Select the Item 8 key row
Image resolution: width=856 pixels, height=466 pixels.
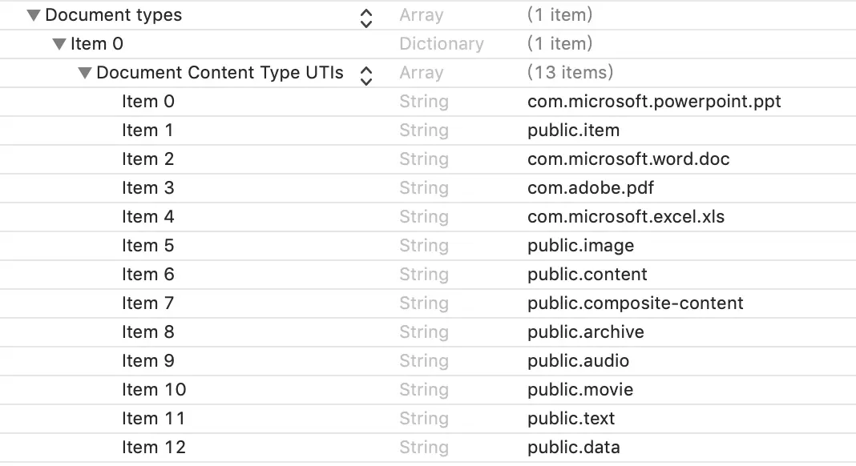(148, 332)
